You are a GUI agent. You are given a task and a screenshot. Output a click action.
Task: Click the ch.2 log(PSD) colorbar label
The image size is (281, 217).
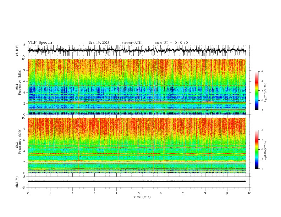pos(266,151)
